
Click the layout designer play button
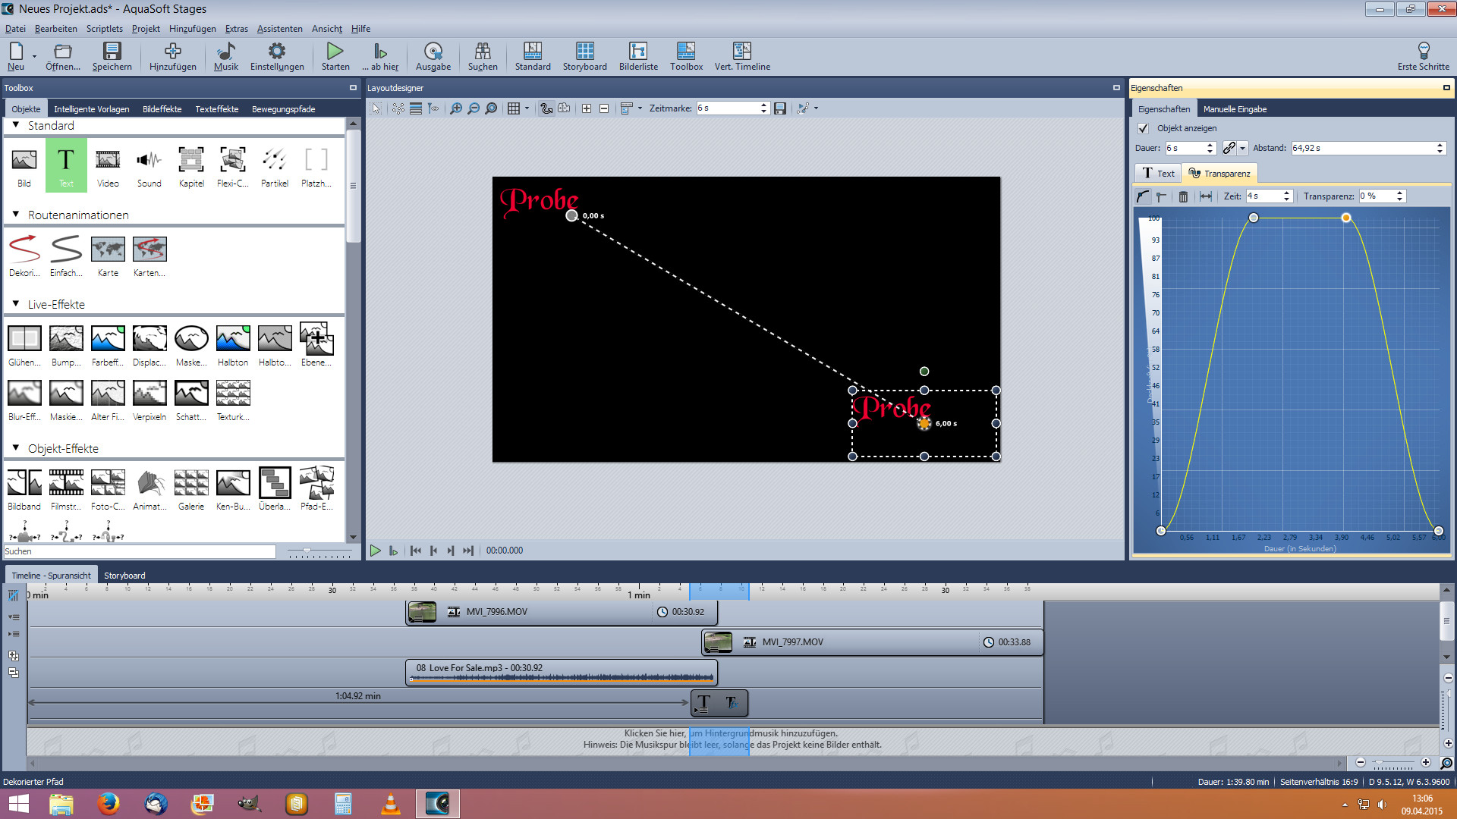(x=375, y=551)
